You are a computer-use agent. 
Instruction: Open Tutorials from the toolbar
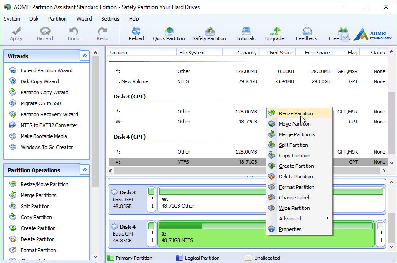click(246, 34)
